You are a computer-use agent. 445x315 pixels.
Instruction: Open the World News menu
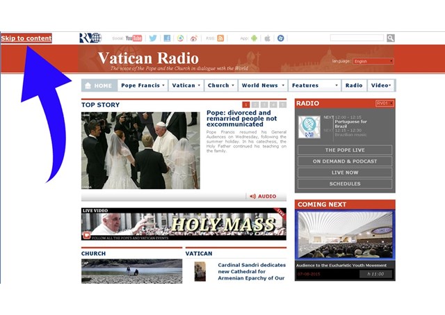click(x=263, y=86)
